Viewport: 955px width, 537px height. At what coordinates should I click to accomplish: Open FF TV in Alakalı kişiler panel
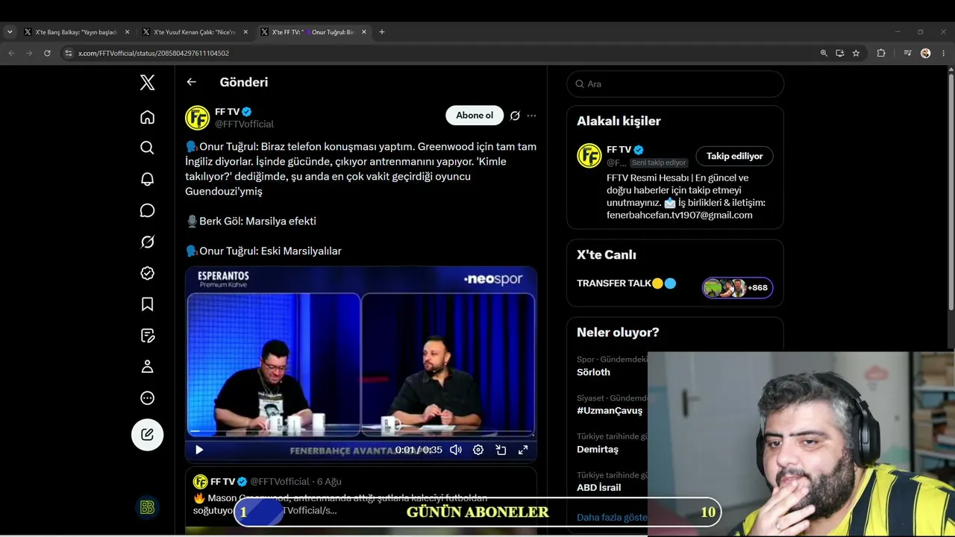tap(619, 149)
